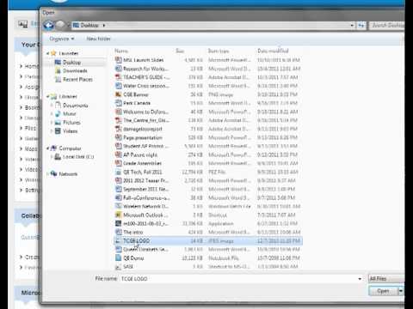Select the Student AP Potent presentation row
Viewport: 413px width, 309px height.
[x=207, y=146]
